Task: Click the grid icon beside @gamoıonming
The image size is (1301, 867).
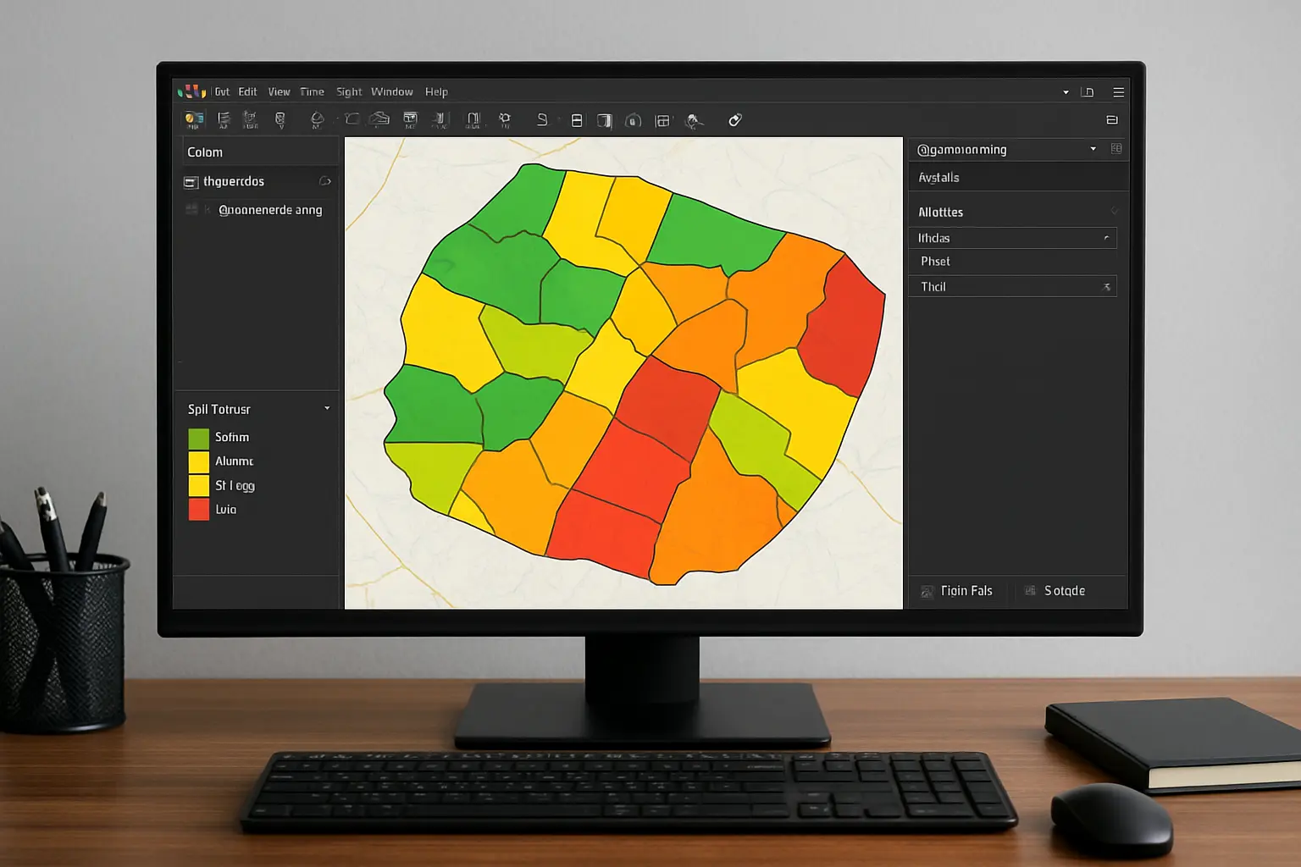Action: (1116, 149)
